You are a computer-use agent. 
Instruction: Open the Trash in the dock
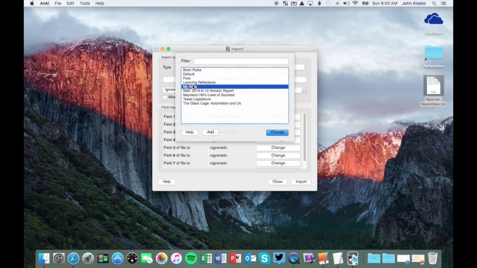(432, 258)
